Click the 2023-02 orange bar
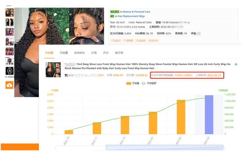 [x=181, y=117]
